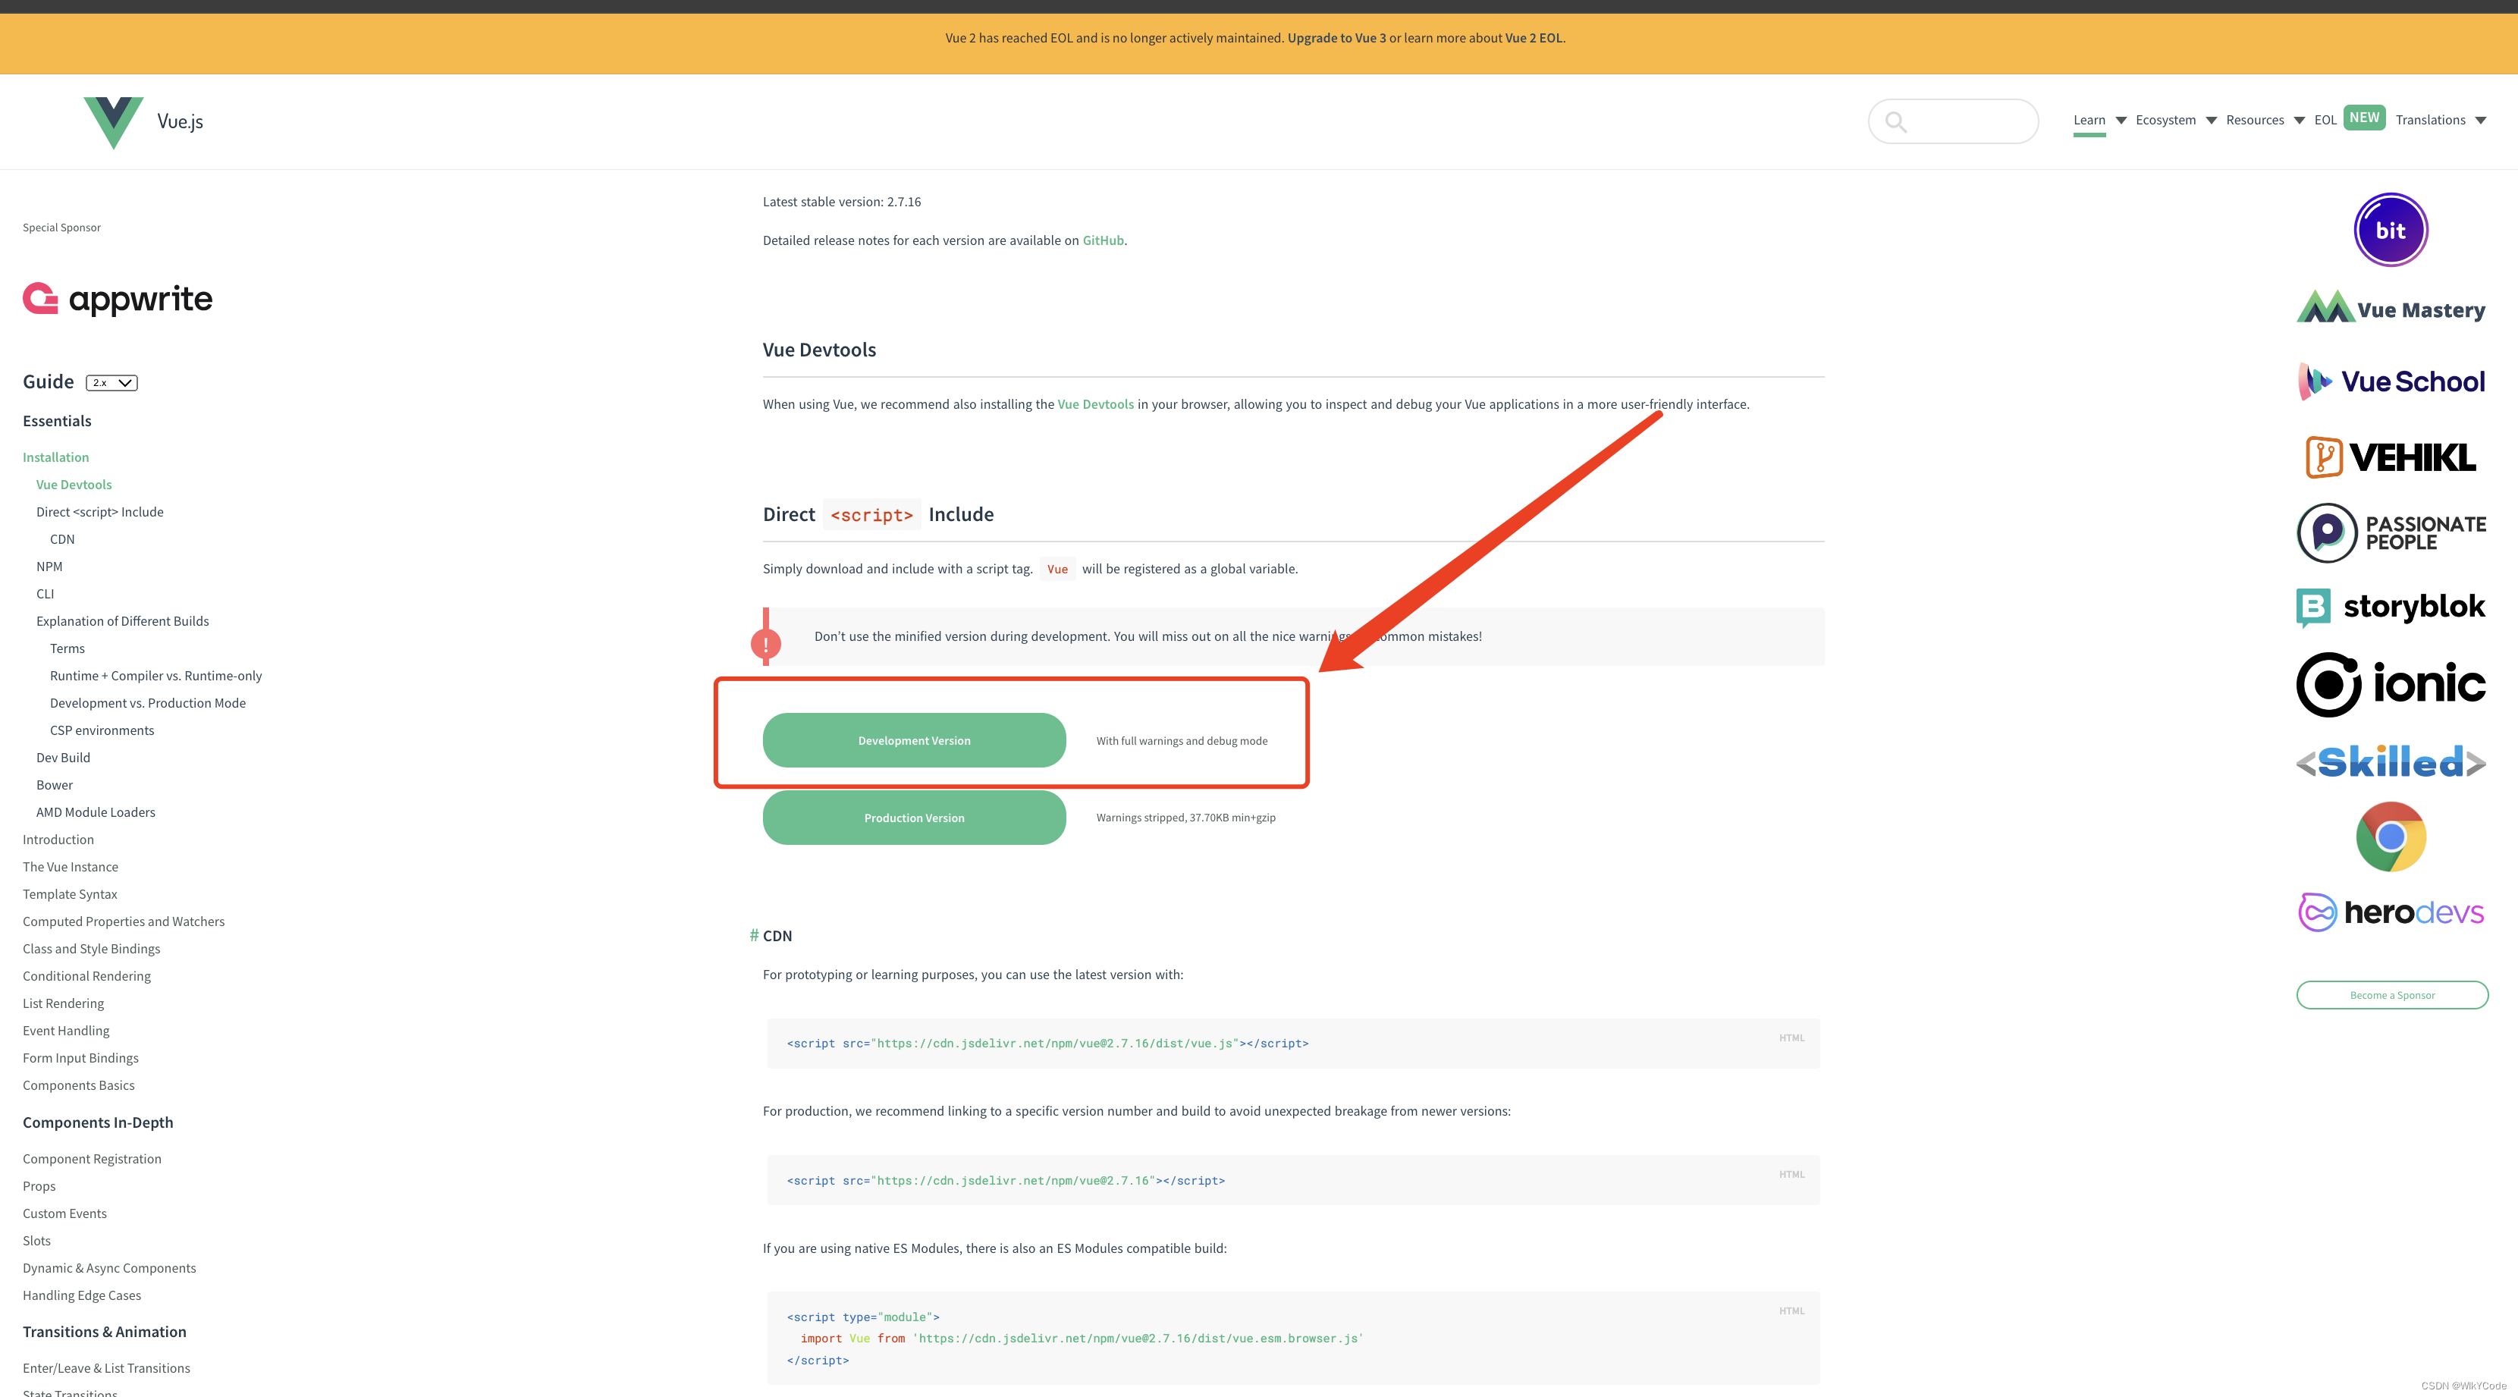The width and height of the screenshot is (2518, 1397).
Task: Focus the search input field
Action: (x=1952, y=121)
